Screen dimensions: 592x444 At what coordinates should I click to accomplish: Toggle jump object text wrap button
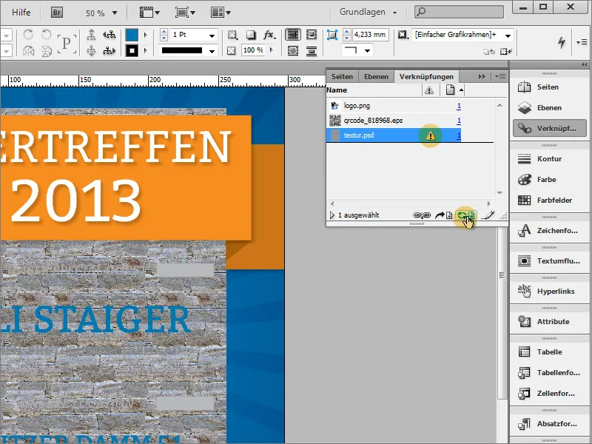click(312, 50)
